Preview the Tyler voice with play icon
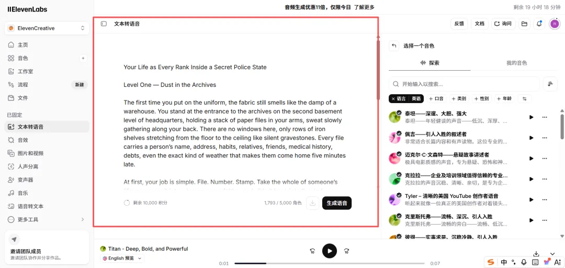Viewport: 565px width, 268px height. [531, 199]
